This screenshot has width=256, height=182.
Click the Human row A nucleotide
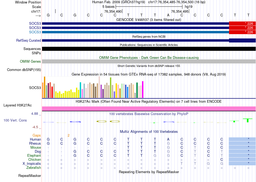click(168, 139)
